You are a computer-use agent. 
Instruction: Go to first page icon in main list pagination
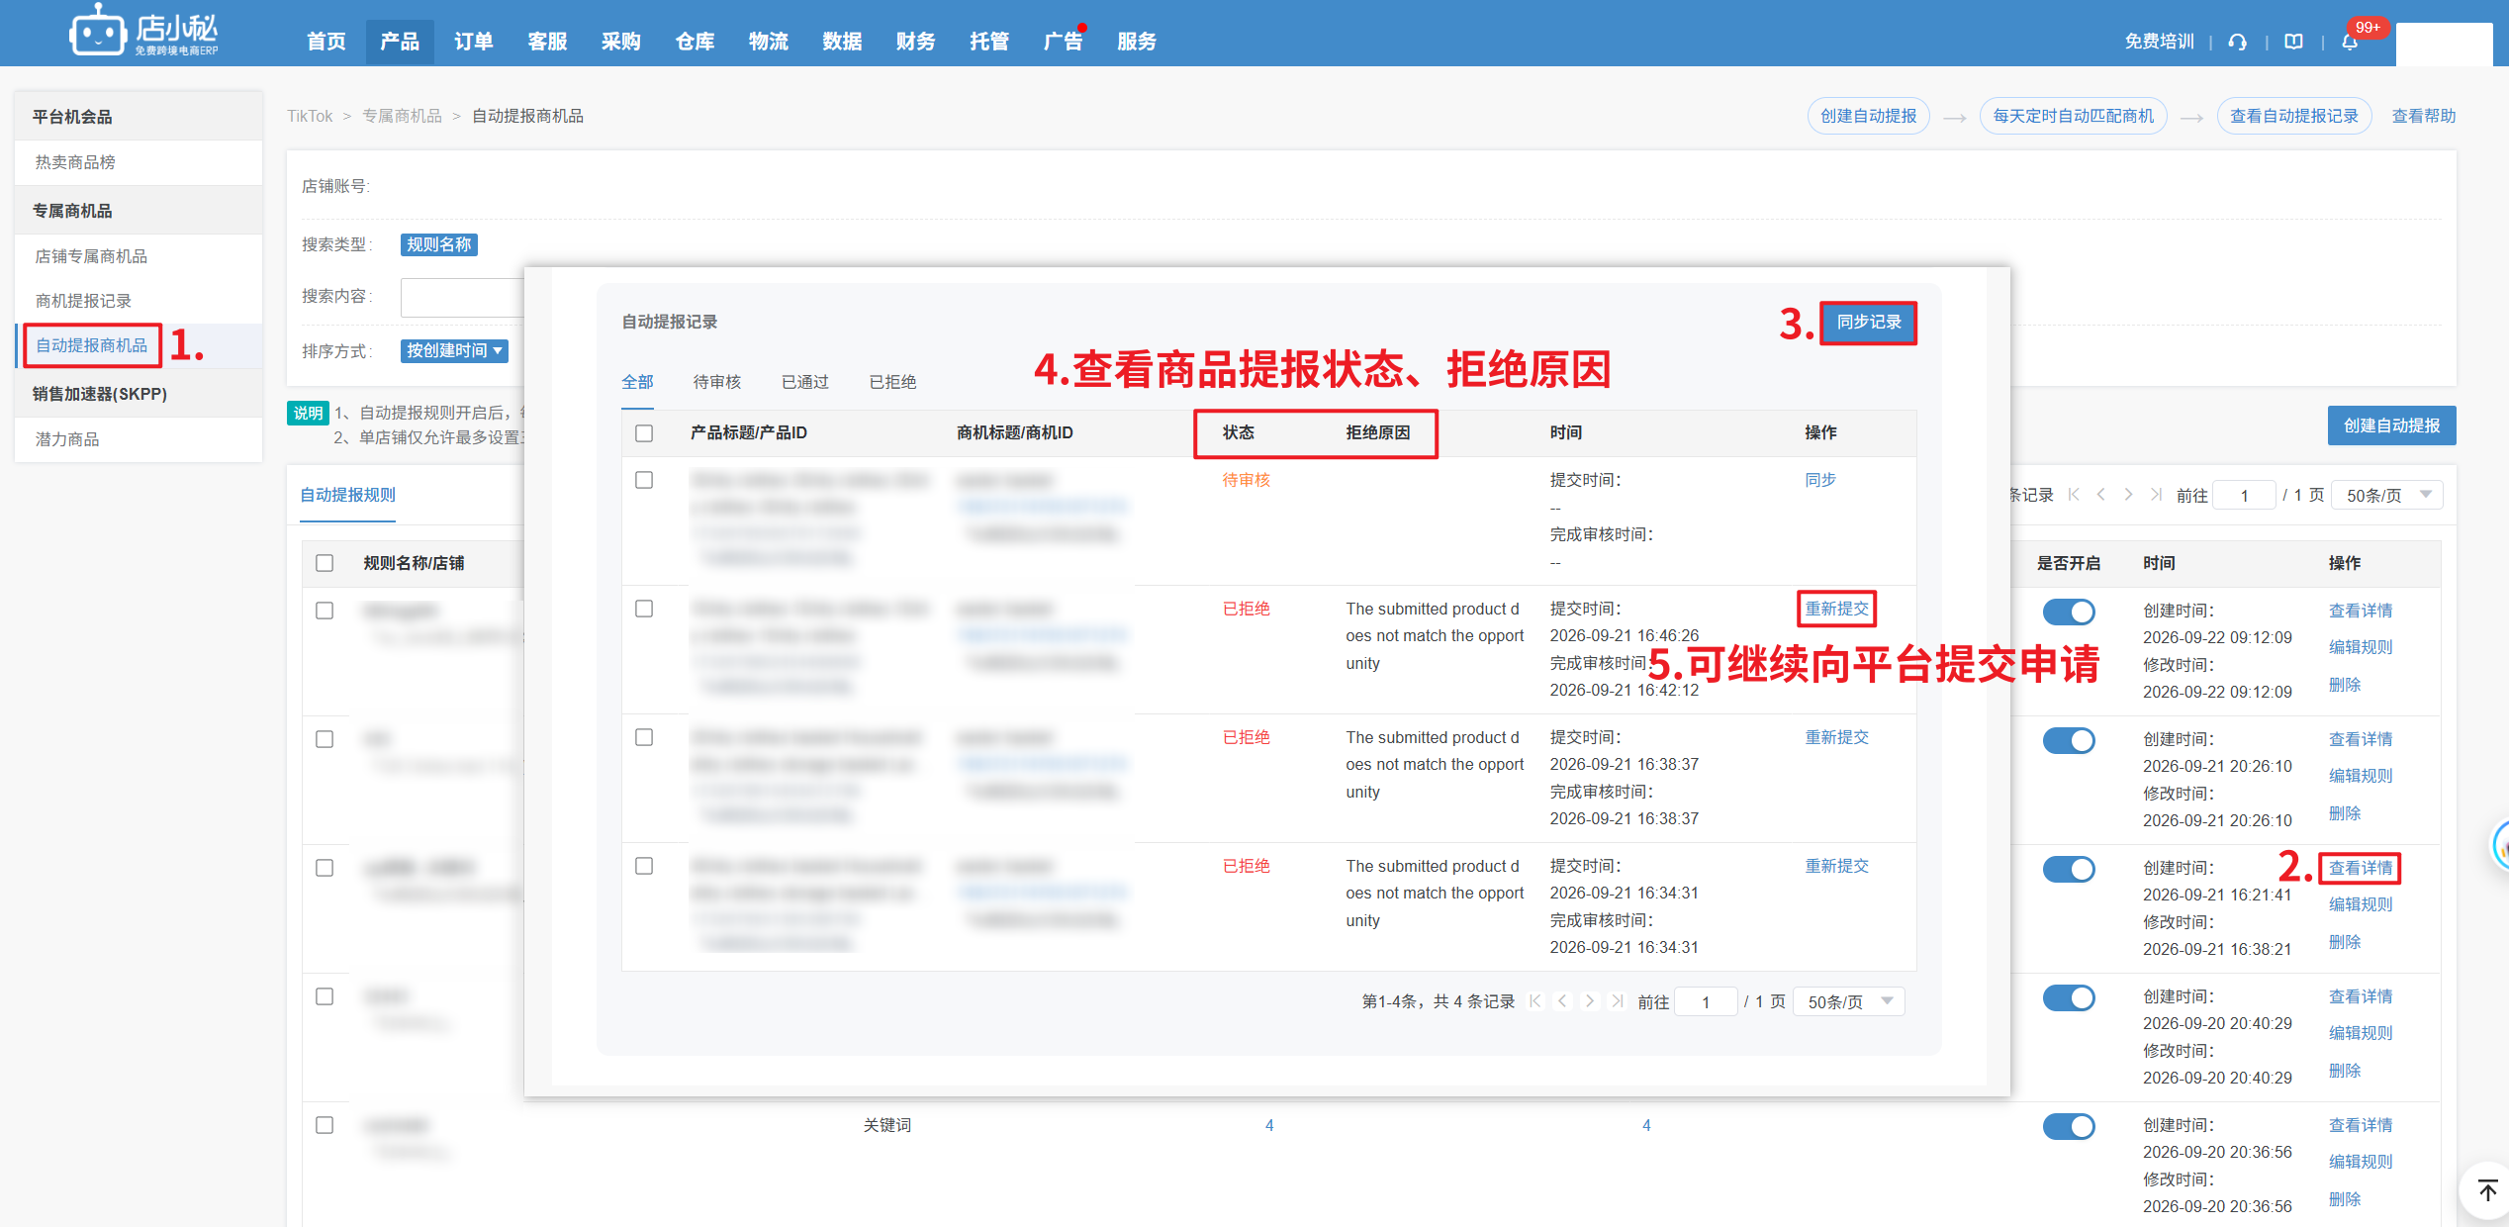2074,495
